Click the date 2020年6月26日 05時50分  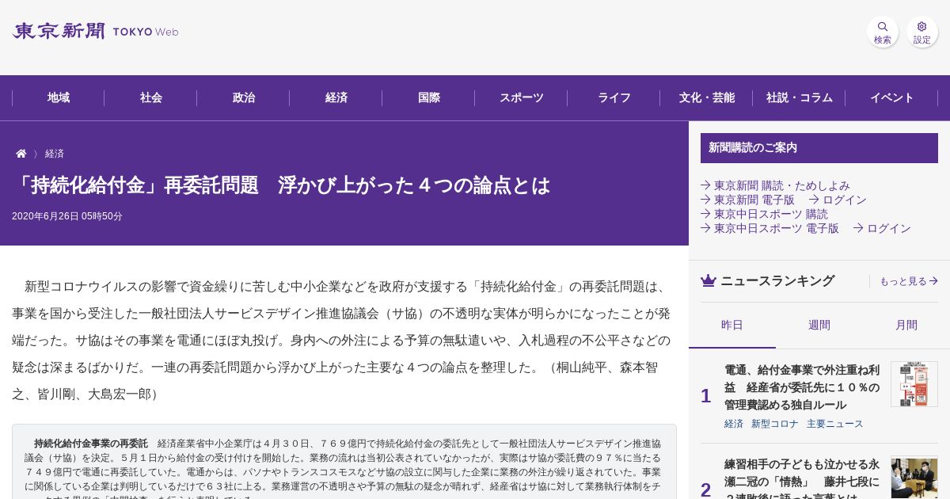(67, 216)
